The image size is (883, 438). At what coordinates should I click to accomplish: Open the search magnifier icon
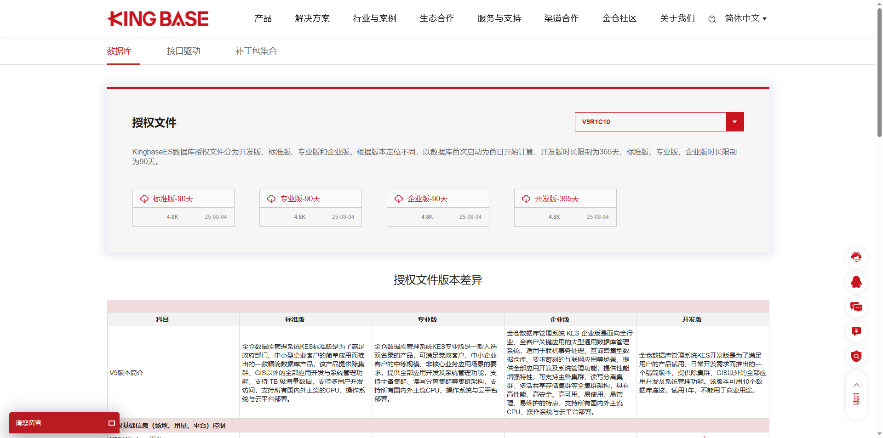[712, 19]
